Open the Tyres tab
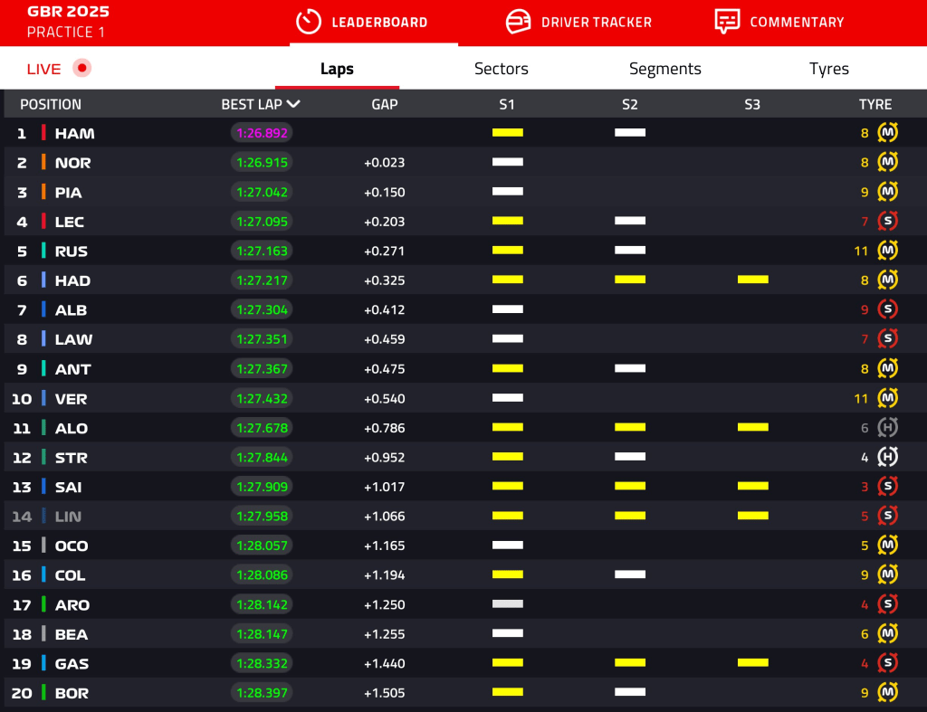927x712 pixels. [828, 68]
